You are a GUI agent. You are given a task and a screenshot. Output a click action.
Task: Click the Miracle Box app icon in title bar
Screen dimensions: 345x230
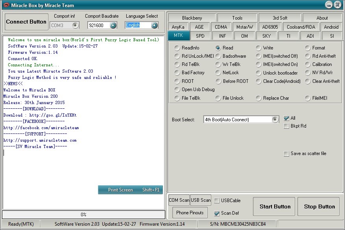point(6,5)
